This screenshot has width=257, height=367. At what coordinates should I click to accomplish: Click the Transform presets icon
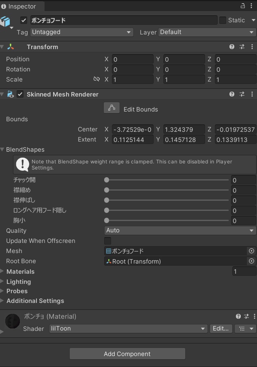(x=242, y=47)
